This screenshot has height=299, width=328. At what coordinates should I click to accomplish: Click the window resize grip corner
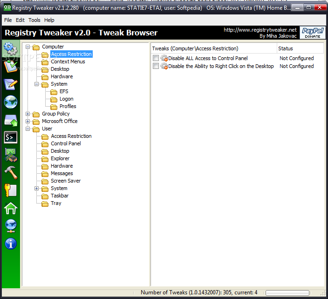[x=323, y=293]
